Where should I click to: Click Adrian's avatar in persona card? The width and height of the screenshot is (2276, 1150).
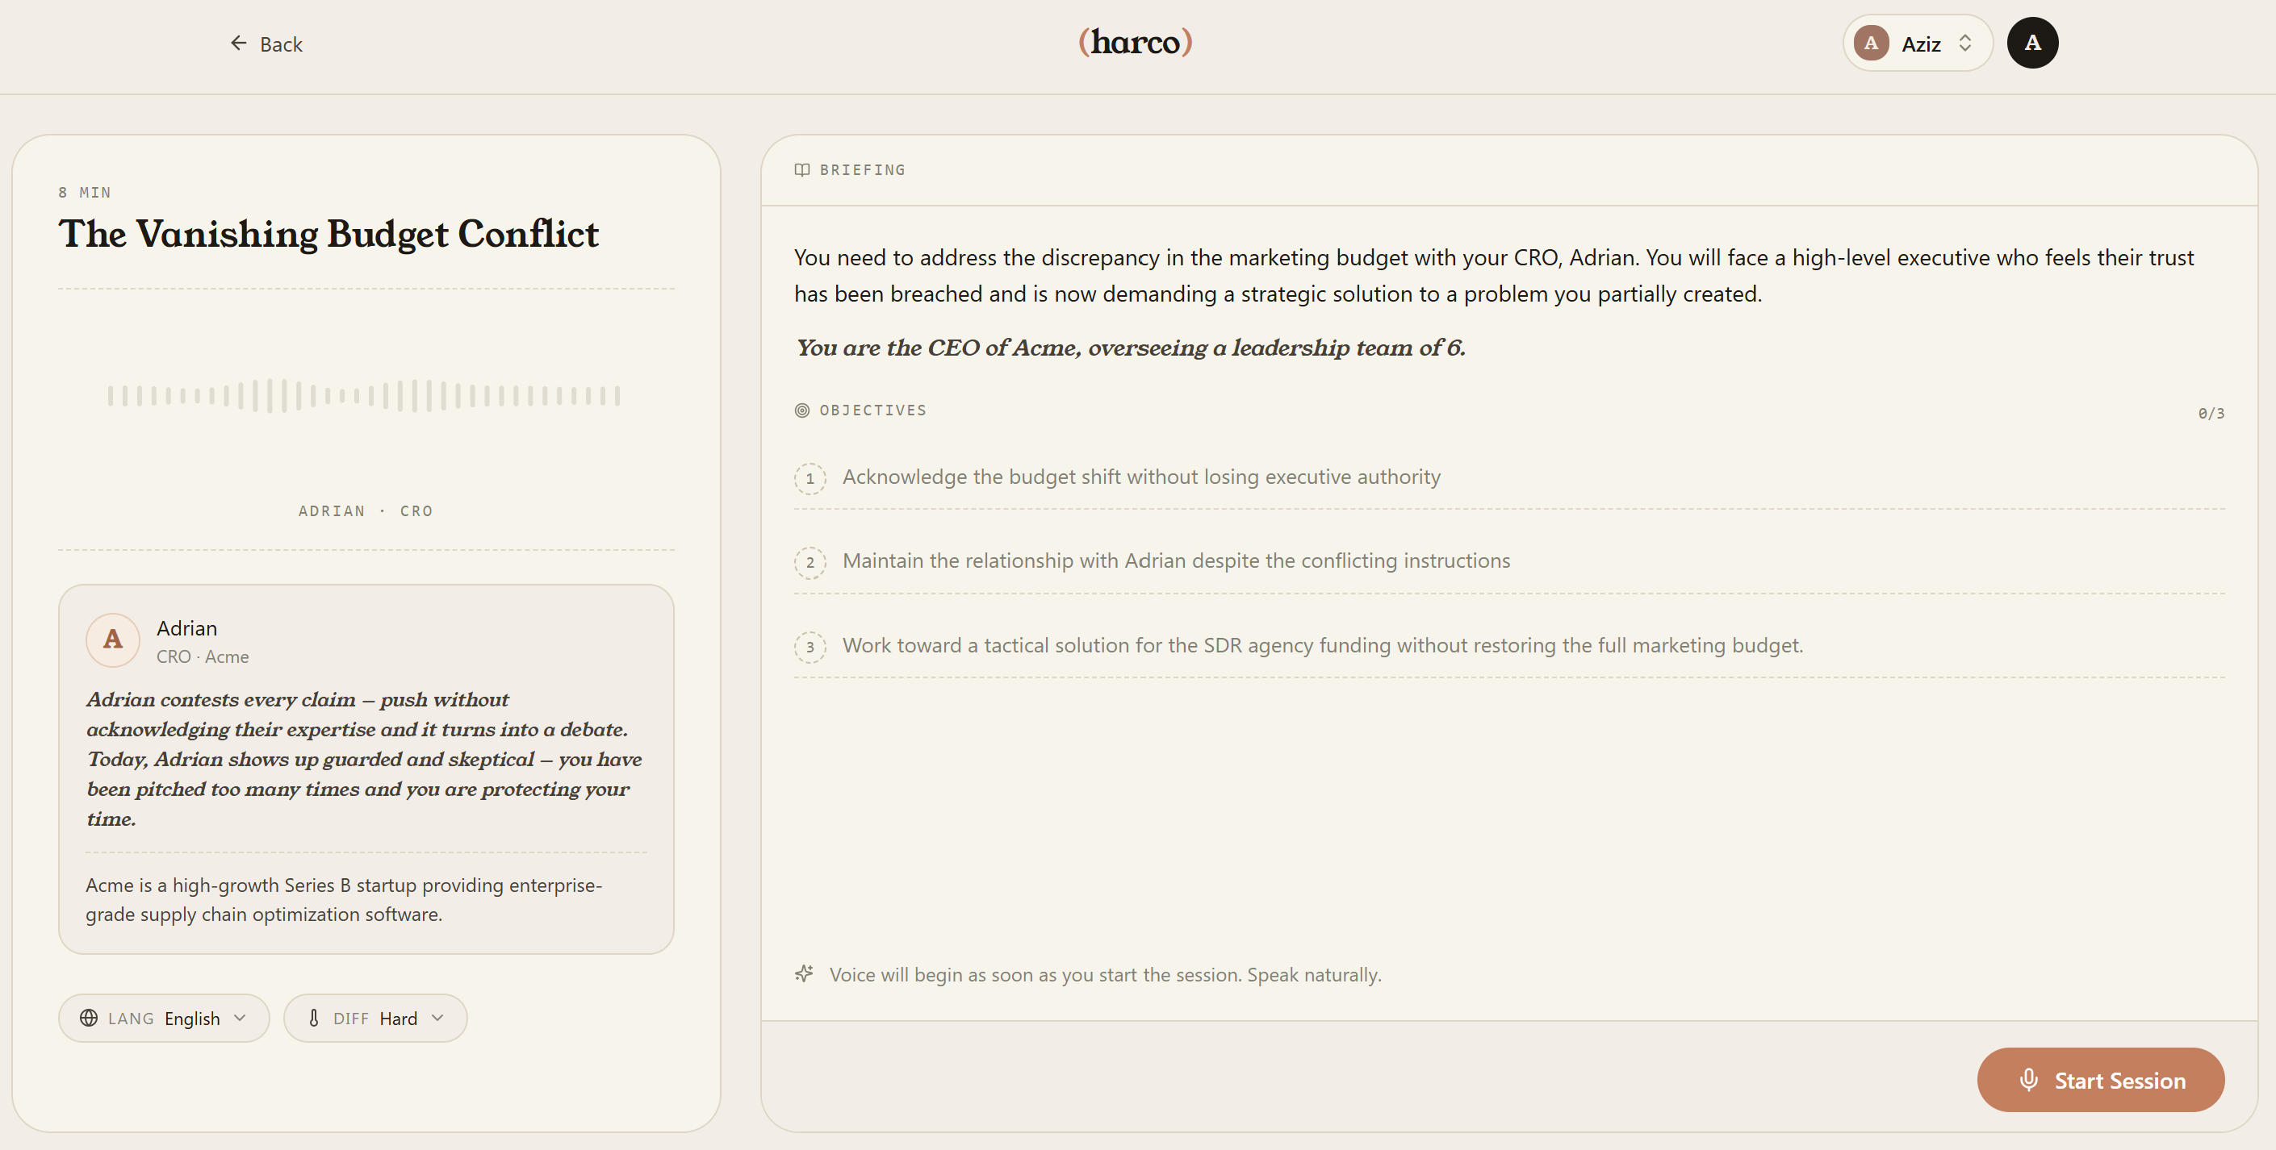pyautogui.click(x=112, y=640)
